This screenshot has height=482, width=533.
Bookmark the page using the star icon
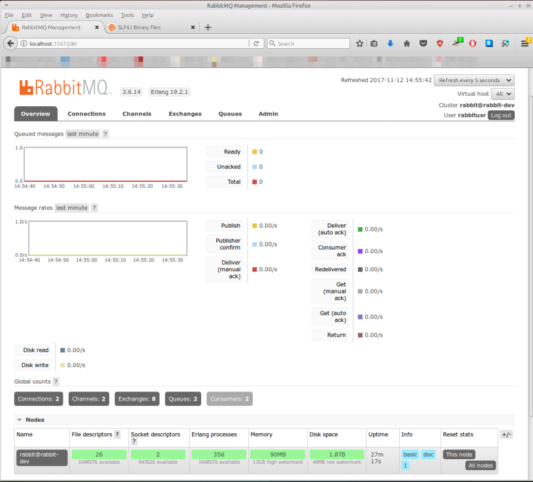click(x=359, y=43)
